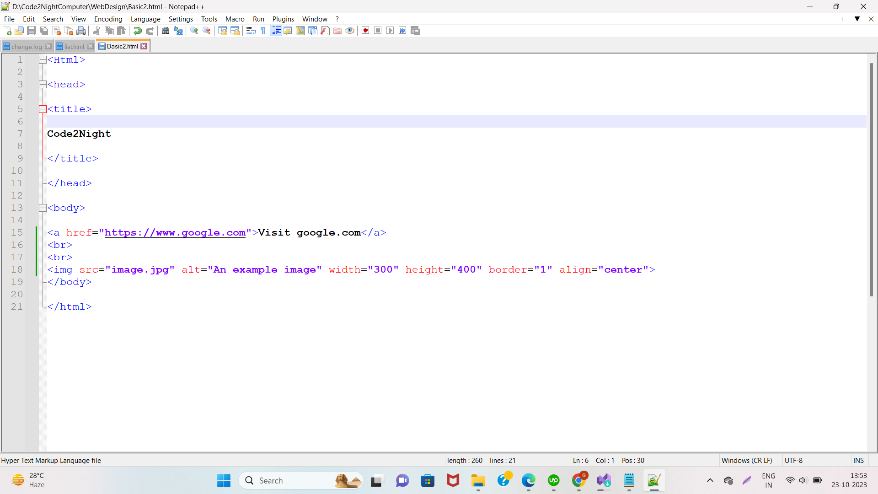Redo the last undone edit
878x494 pixels.
click(150, 31)
